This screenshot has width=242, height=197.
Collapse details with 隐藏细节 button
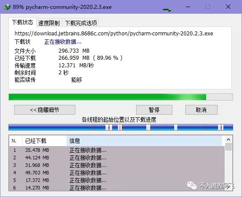(45, 110)
